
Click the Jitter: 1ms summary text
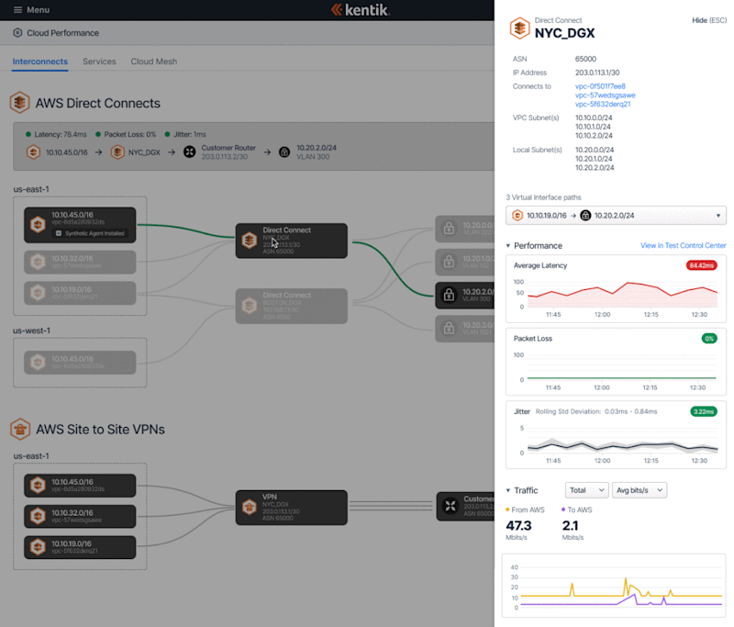coord(190,134)
